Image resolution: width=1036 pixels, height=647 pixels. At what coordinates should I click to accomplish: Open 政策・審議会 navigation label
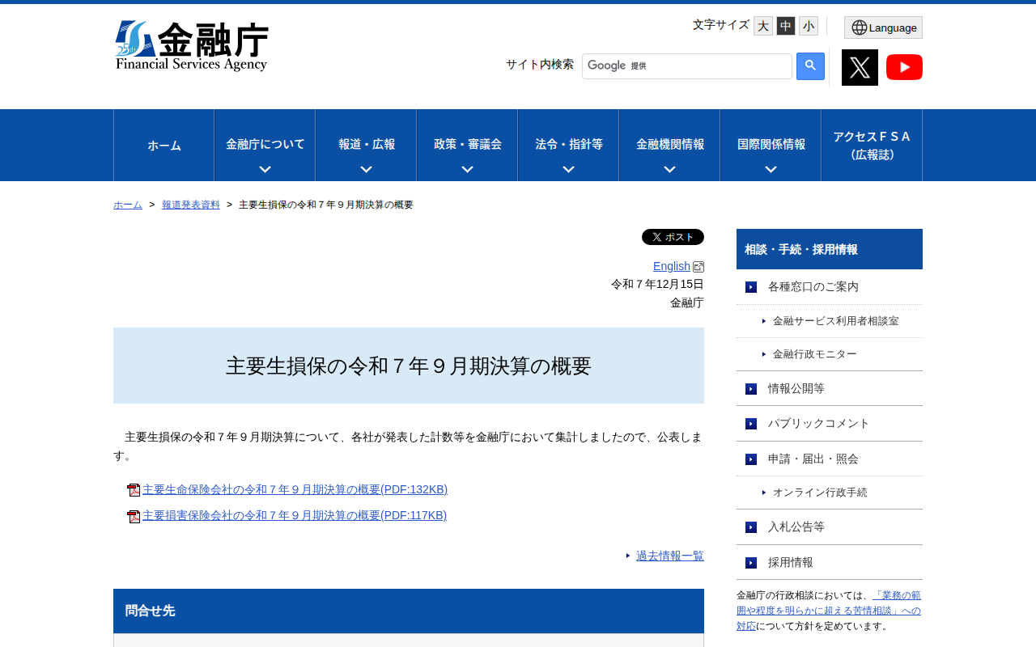coord(467,144)
